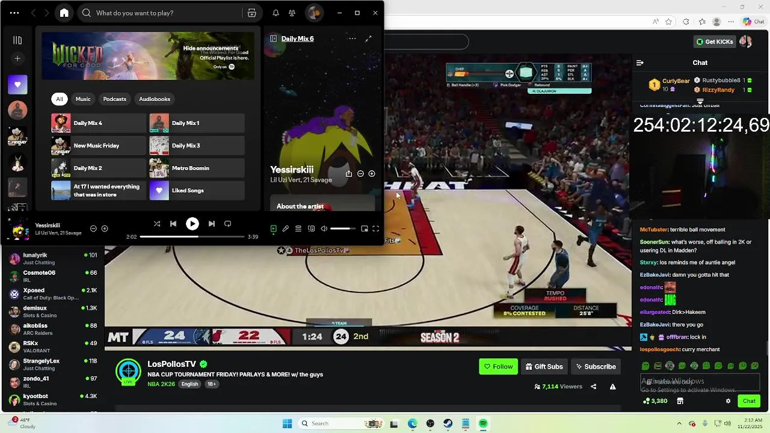Add to Liked Songs in bottom player bar
Image resolution: width=770 pixels, height=433 pixels.
105,229
